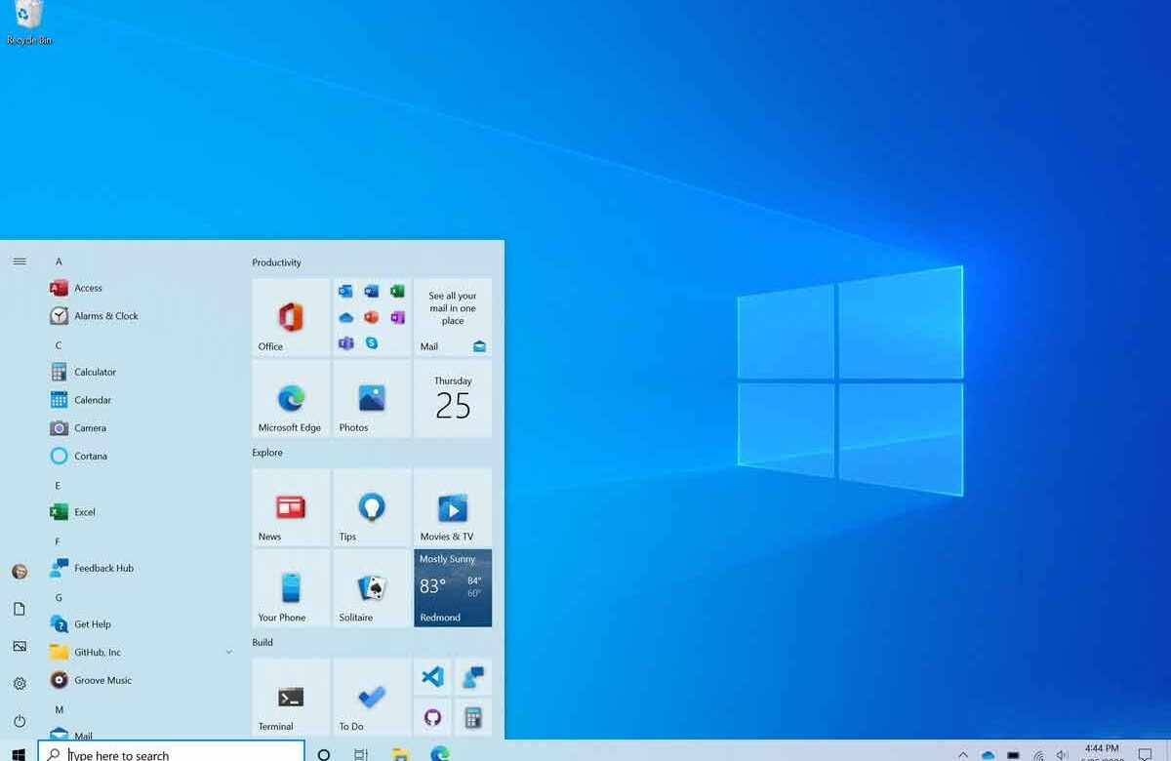The height and width of the screenshot is (761, 1171).
Task: Open the Movies & TV tile
Action: point(453,507)
